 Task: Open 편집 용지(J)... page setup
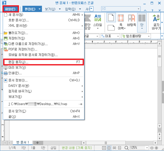tap(43, 62)
